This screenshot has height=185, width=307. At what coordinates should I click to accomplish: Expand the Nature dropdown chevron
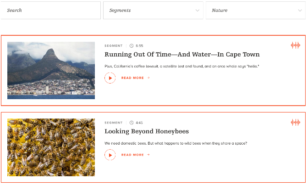(300, 11)
